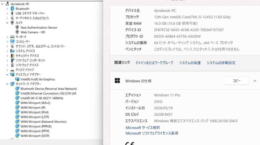Viewport: 260px width, 145px height.
Task: Click the コンピューター monitor icon
Action: [x=12, y=41]
